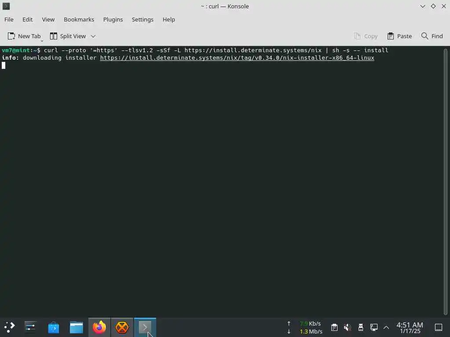This screenshot has width=450, height=337.
Task: Click the Split View button
Action: 68,36
